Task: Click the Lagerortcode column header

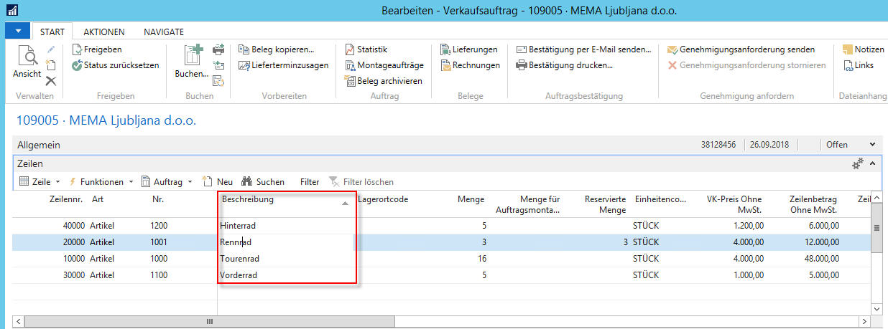Action: 384,199
